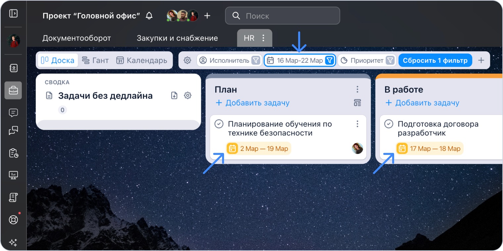Image resolution: width=503 pixels, height=251 pixels.
Task: Click the notification bell next to project name
Action: 149,16
